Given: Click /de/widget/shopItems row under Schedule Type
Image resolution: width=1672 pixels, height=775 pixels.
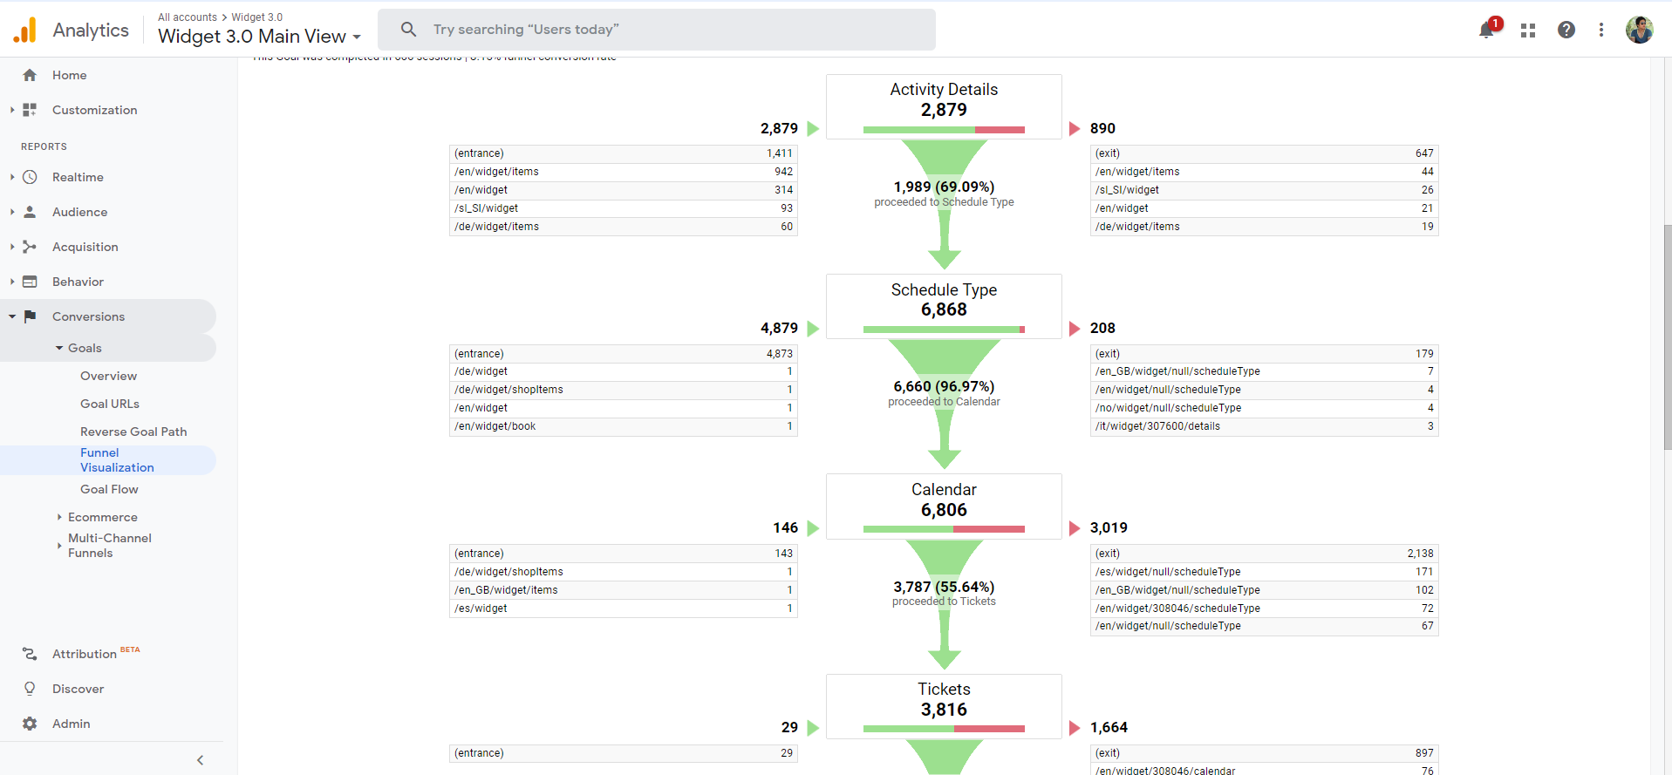Looking at the screenshot, I should pyautogui.click(x=623, y=390).
